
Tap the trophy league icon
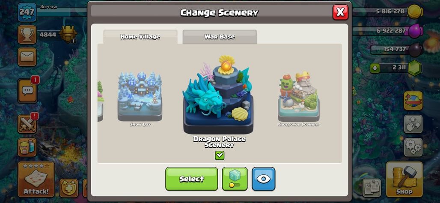(27, 35)
